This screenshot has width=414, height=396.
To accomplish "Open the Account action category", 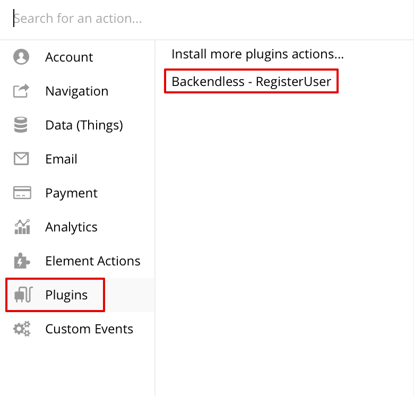I will point(69,57).
